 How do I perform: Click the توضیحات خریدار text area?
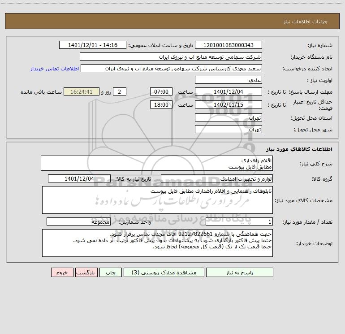point(157,243)
